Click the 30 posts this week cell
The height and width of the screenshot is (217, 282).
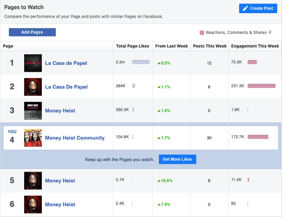click(209, 138)
